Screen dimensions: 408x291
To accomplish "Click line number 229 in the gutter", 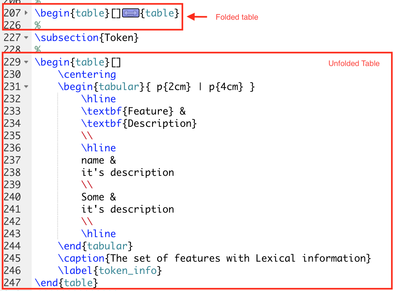I will point(12,62).
